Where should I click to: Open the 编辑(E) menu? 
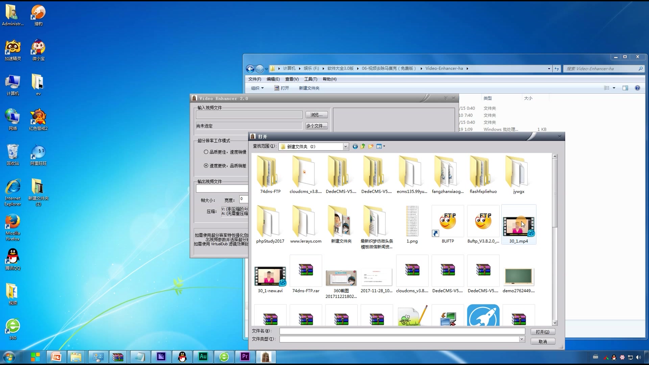pyautogui.click(x=273, y=79)
